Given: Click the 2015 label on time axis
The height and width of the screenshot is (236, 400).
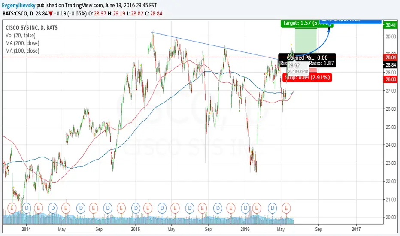Looking at the screenshot, I should tap(136, 229).
